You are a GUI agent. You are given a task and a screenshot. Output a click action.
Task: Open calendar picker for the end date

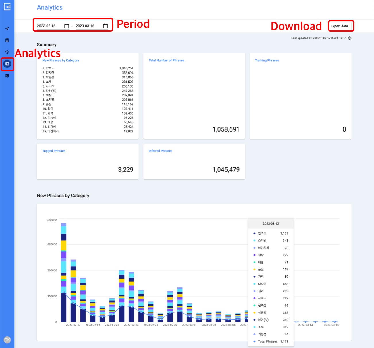(x=105, y=26)
